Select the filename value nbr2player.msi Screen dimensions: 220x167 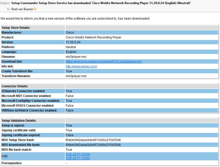pos(76,57)
